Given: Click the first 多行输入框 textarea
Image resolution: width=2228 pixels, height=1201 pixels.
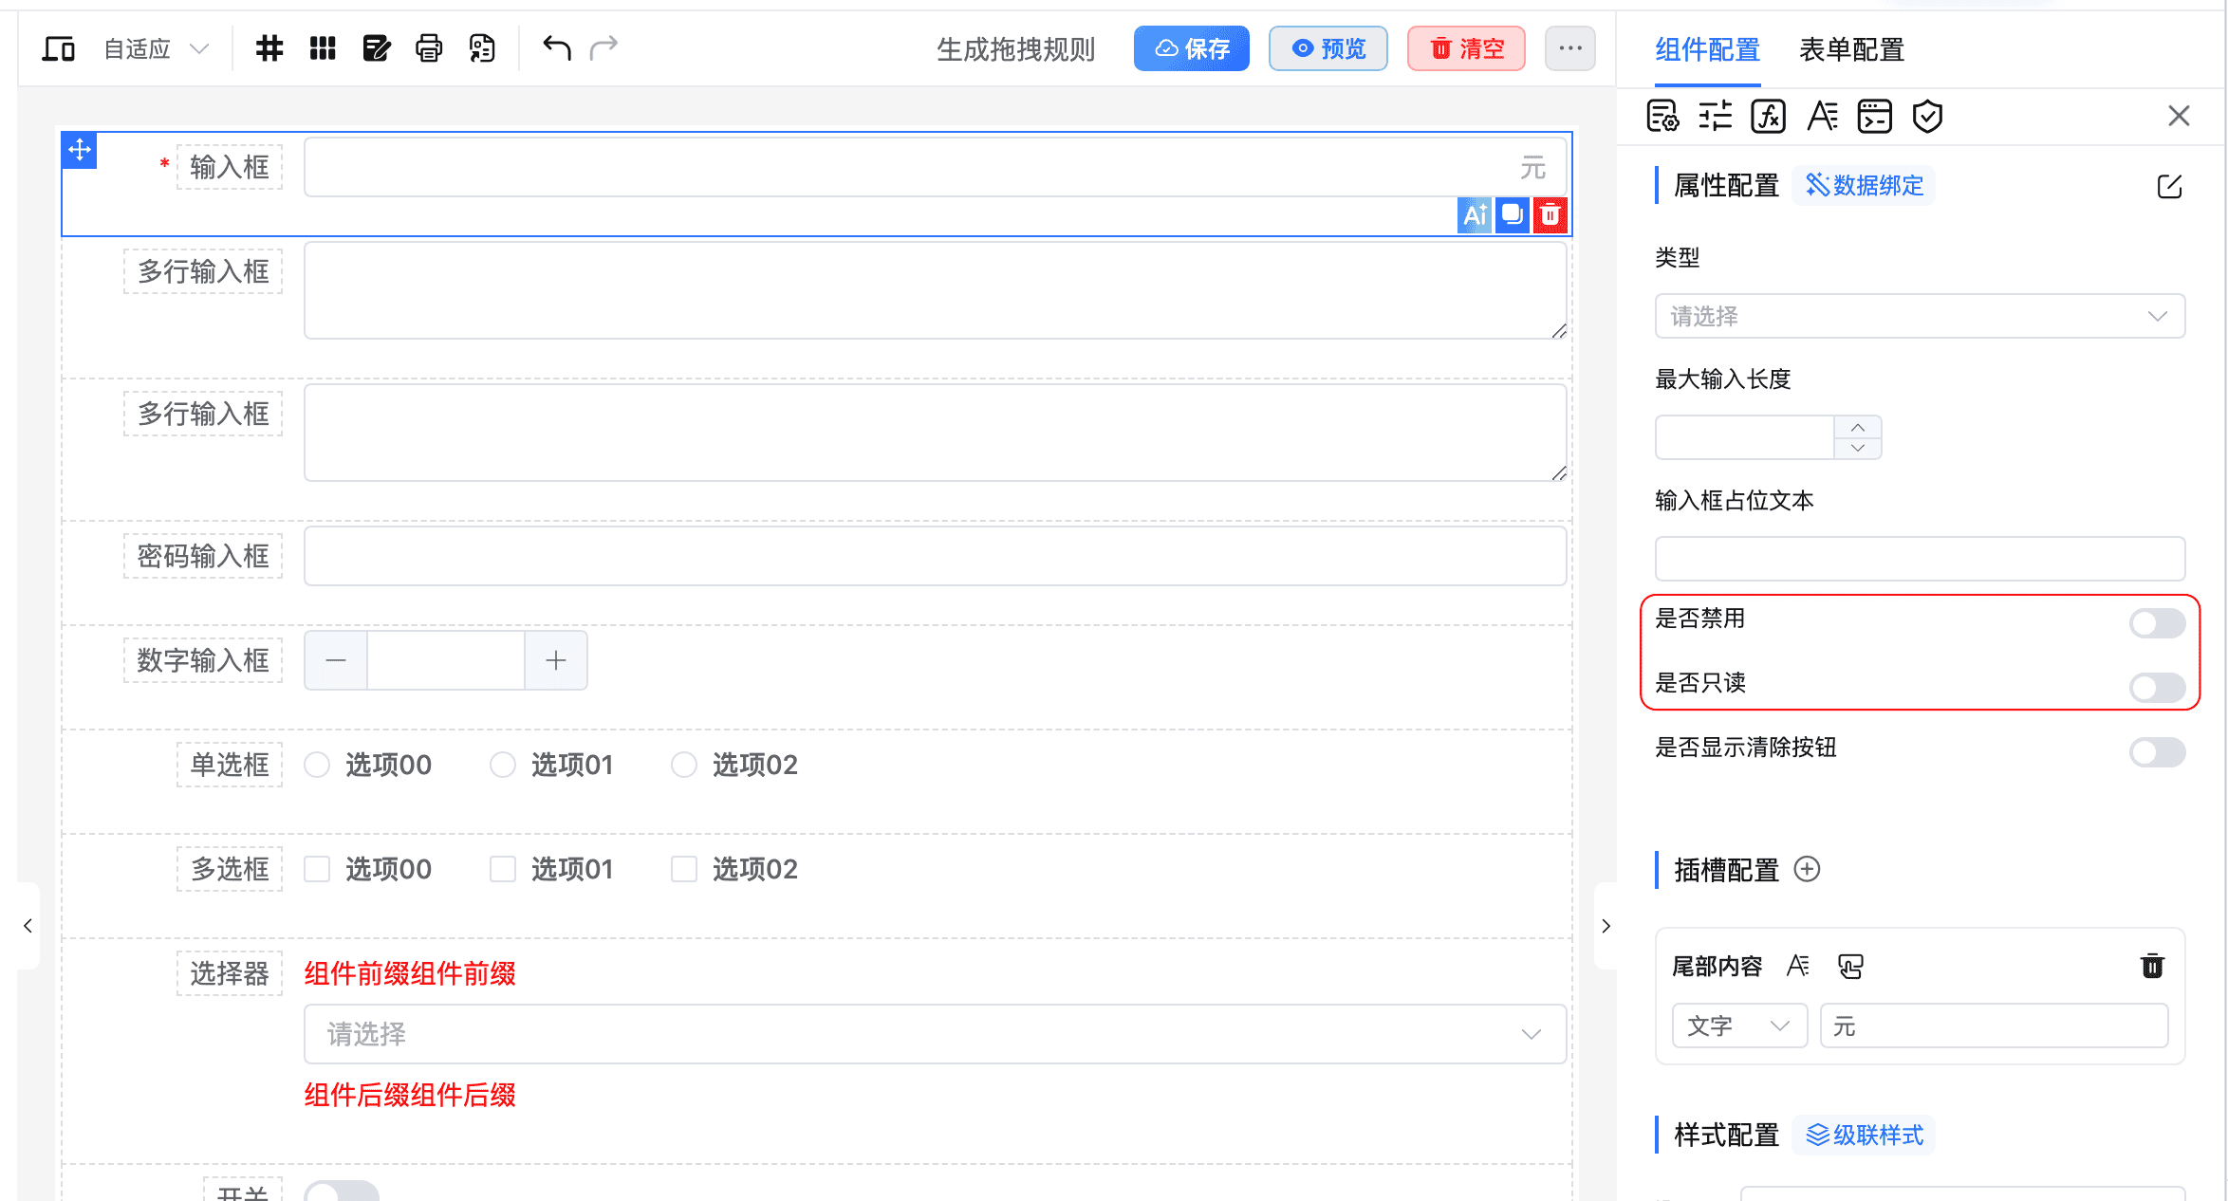Looking at the screenshot, I should pos(935,290).
